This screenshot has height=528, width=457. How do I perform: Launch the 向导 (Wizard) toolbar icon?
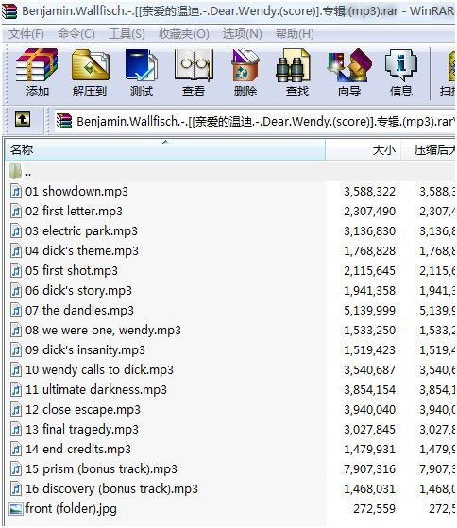pyautogui.click(x=349, y=65)
